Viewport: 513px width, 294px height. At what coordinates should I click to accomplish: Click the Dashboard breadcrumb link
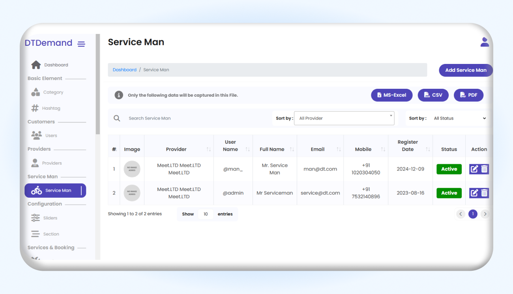125,70
